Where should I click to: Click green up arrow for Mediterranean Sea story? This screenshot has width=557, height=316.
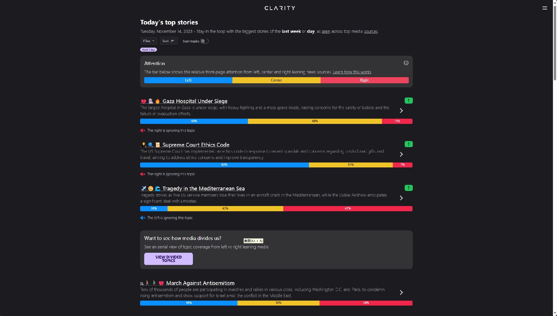(x=408, y=188)
